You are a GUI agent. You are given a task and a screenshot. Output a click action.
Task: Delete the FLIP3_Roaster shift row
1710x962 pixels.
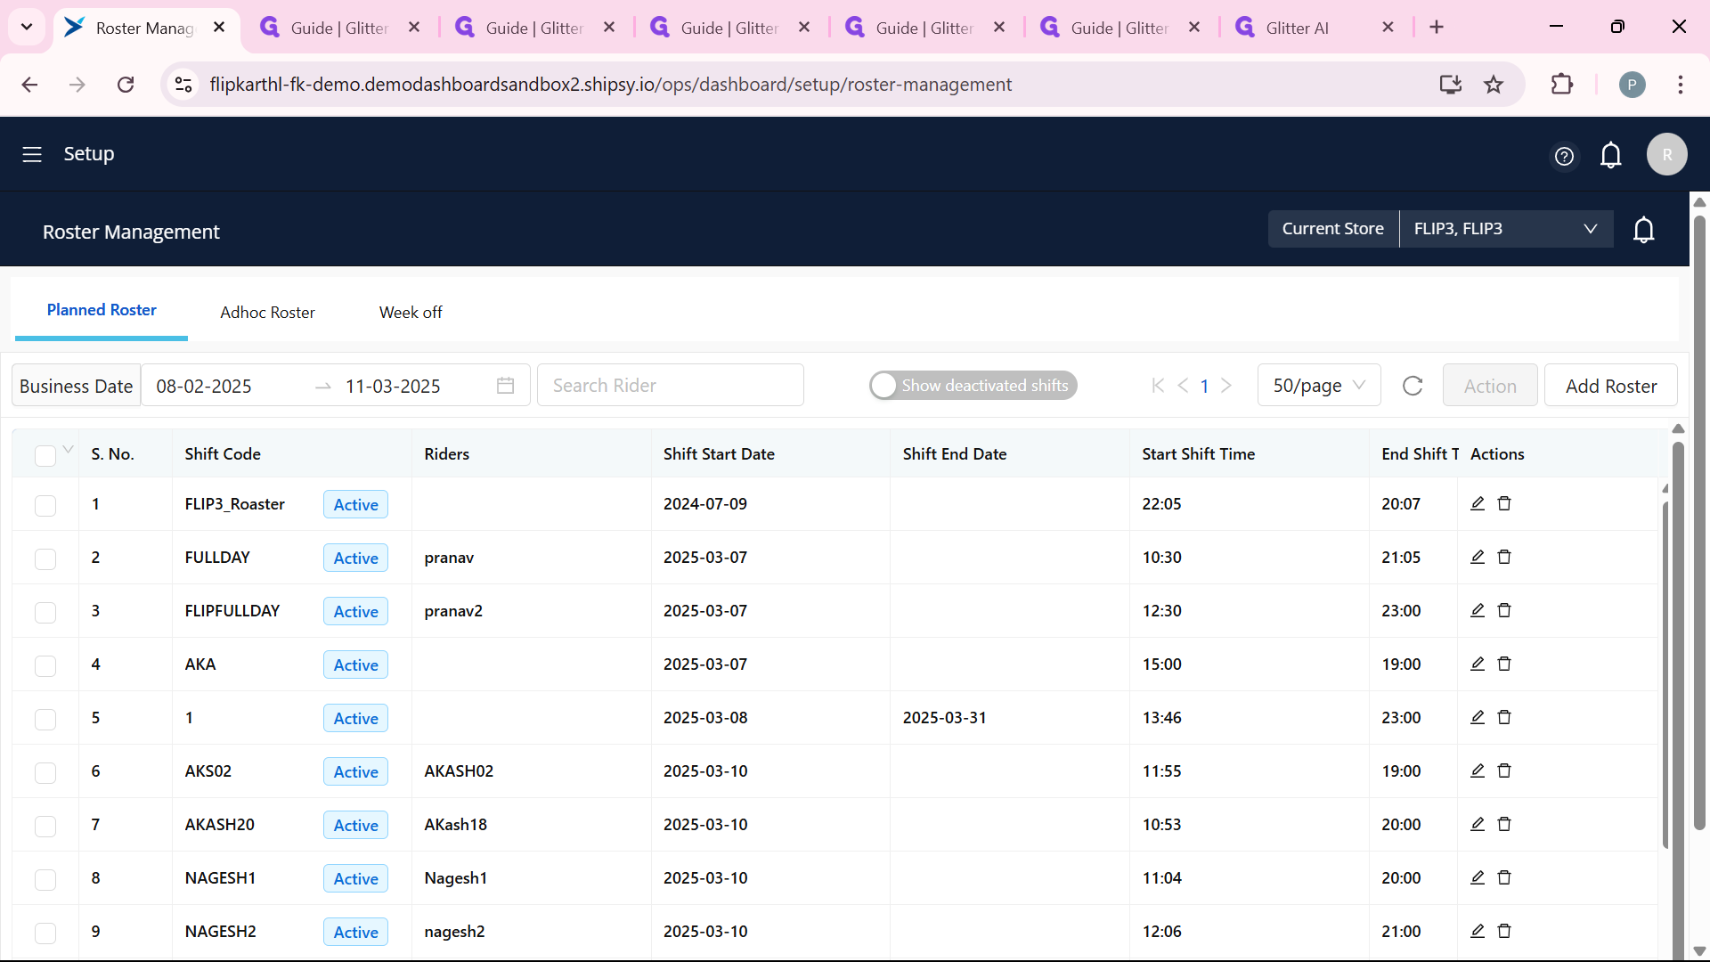tap(1504, 503)
